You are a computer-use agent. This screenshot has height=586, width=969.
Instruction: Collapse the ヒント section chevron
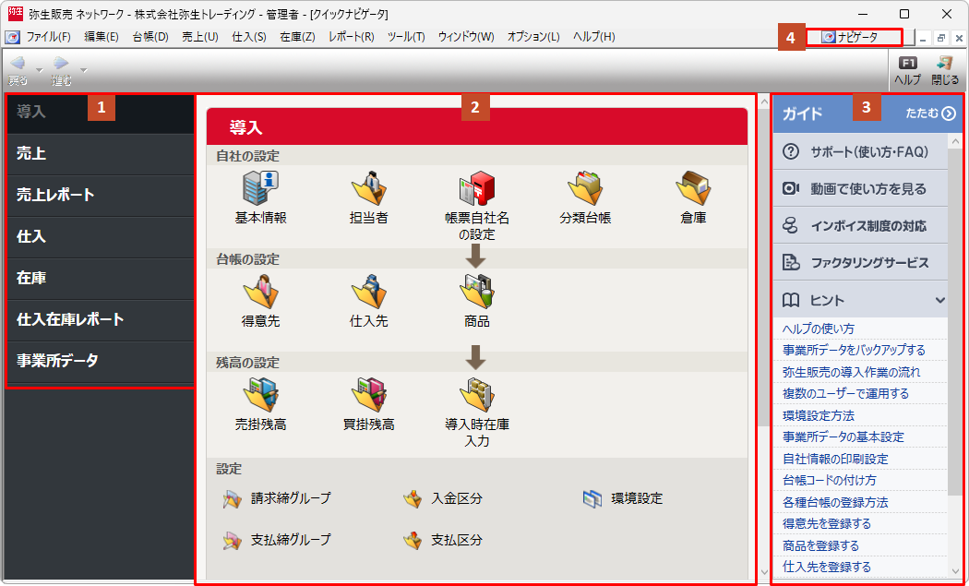(x=939, y=300)
